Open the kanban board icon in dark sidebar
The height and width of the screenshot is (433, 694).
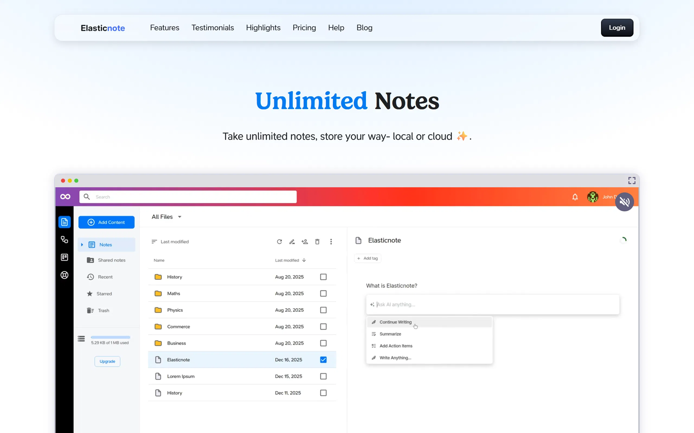point(65,257)
